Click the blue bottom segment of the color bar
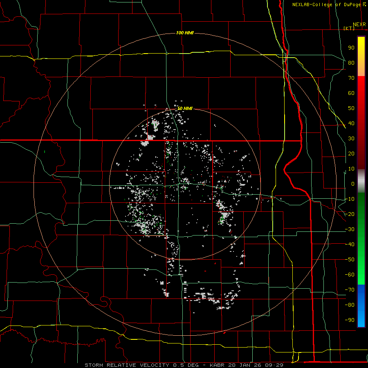368x368 pixels. pyautogui.click(x=361, y=306)
